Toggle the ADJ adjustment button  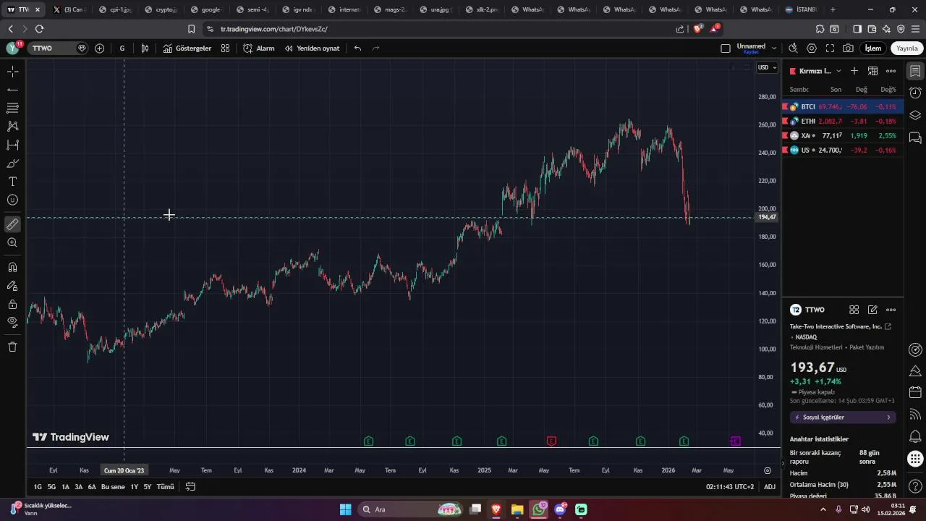point(770,487)
